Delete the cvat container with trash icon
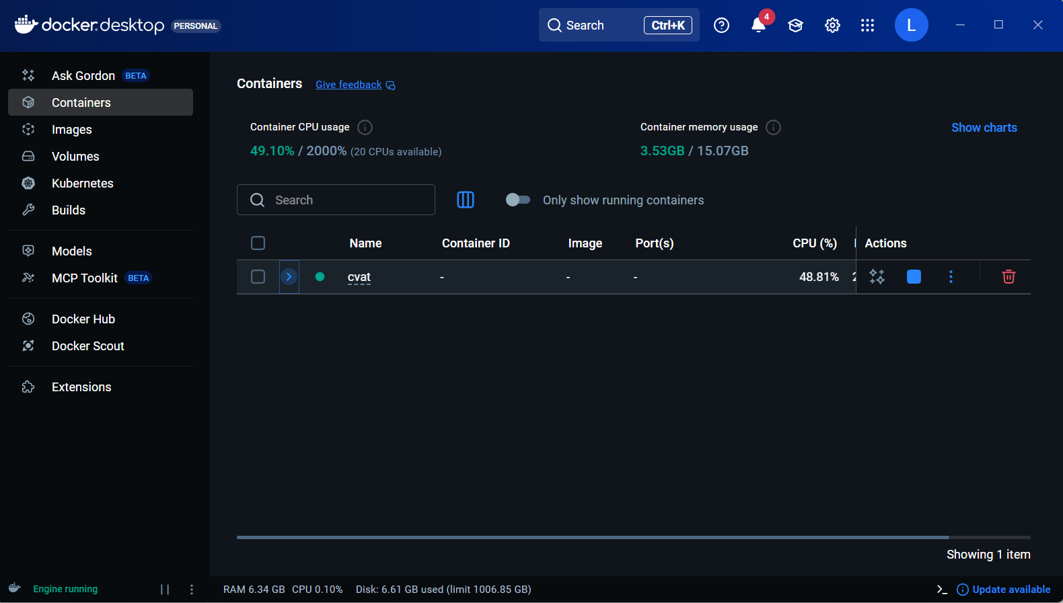The image size is (1063, 603). (1009, 276)
